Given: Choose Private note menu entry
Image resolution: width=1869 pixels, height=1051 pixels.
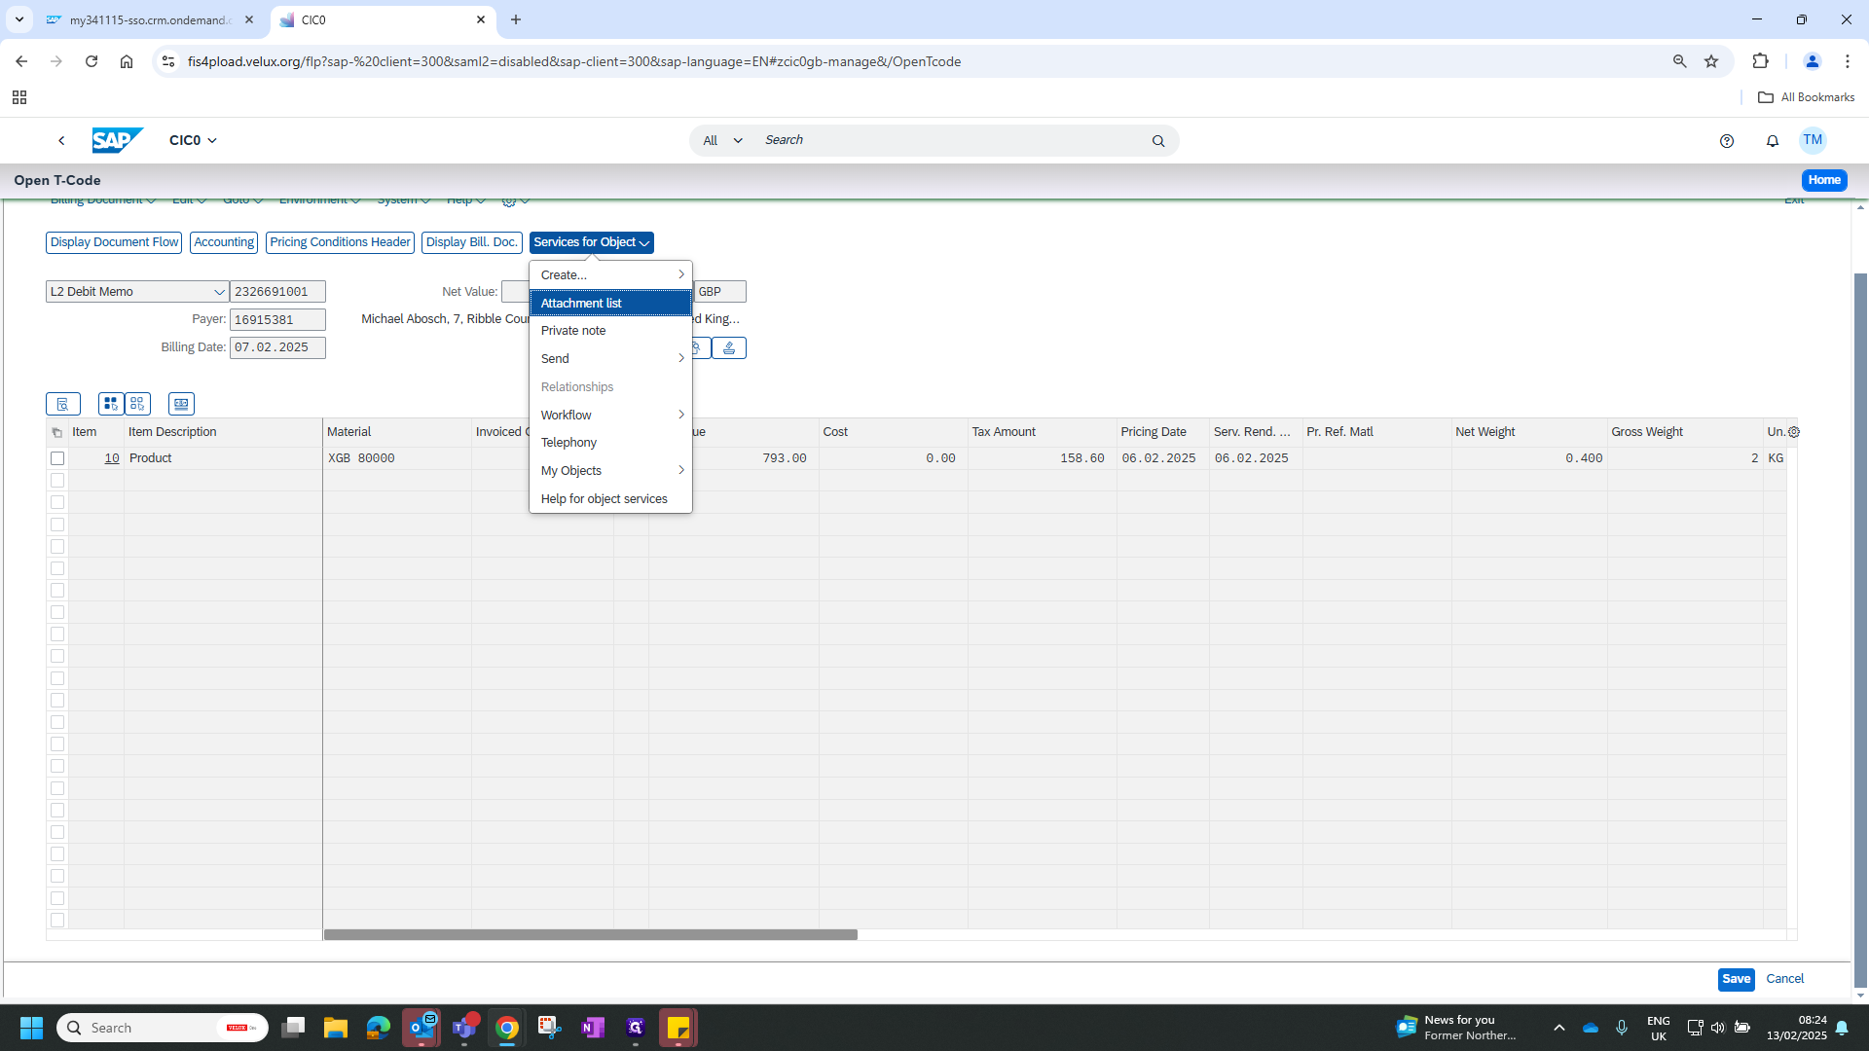Looking at the screenshot, I should [573, 331].
